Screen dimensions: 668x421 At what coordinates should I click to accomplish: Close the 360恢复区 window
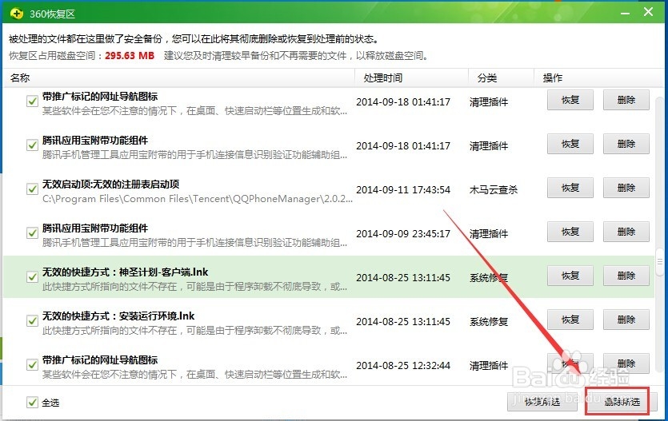(648, 12)
